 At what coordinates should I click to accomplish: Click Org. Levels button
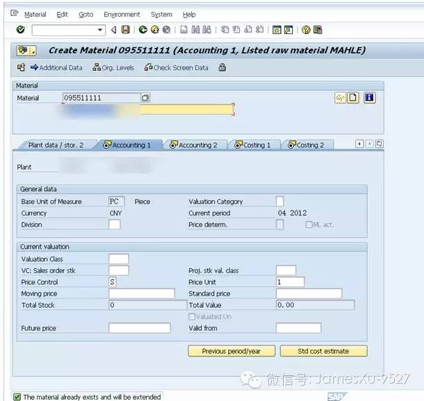pos(113,67)
